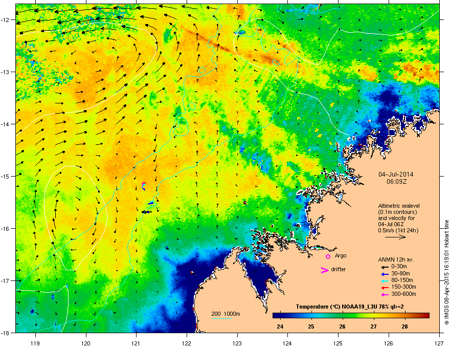Image resolution: width=450 pixels, height=348 pixels.
Task: Click the '-18' latitude axis label
Action: [x=6, y=333]
